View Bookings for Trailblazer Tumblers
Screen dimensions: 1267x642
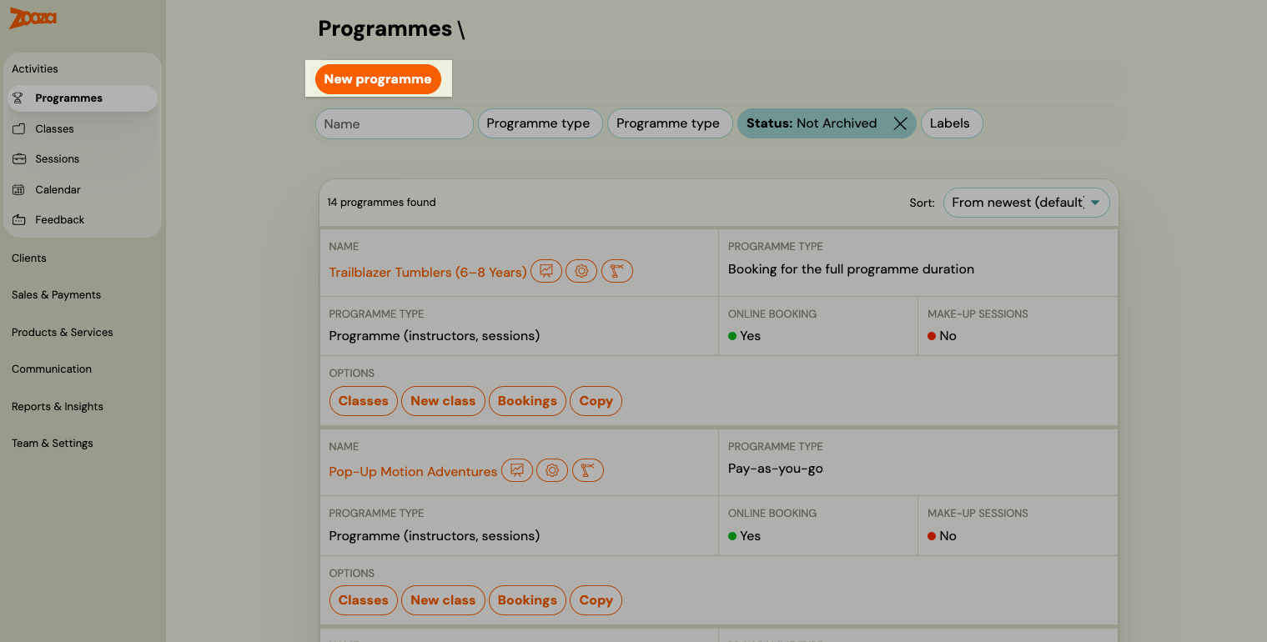pyautogui.click(x=527, y=401)
